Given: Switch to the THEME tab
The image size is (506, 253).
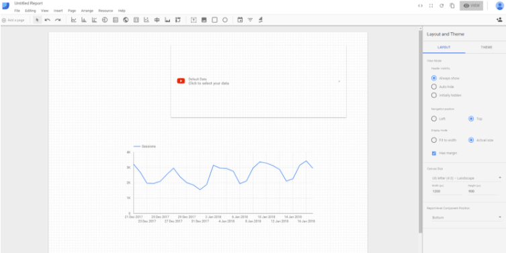Looking at the screenshot, I should click(487, 47).
